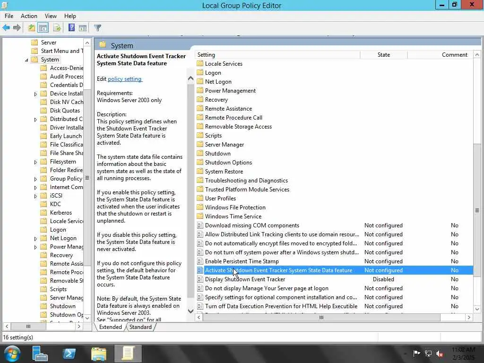The height and width of the screenshot is (363, 484).
Task: Sort by the State column header
Action: point(384,55)
